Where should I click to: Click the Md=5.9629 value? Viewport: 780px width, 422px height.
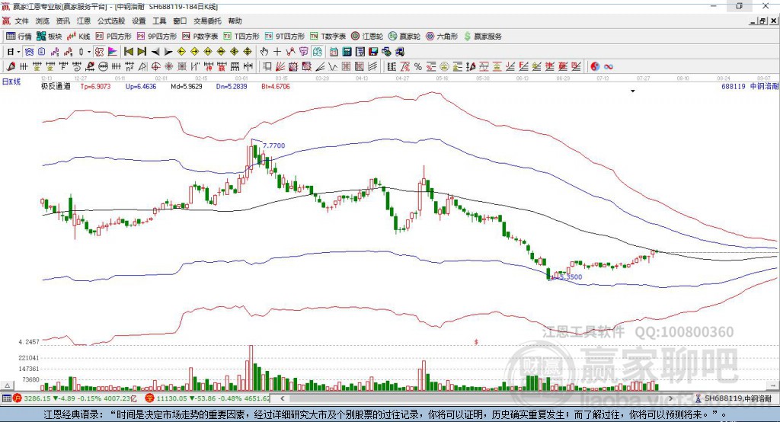click(x=187, y=86)
